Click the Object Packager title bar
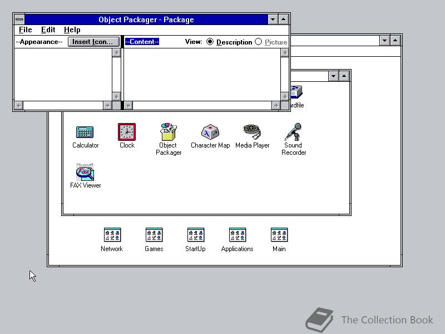 (146, 19)
